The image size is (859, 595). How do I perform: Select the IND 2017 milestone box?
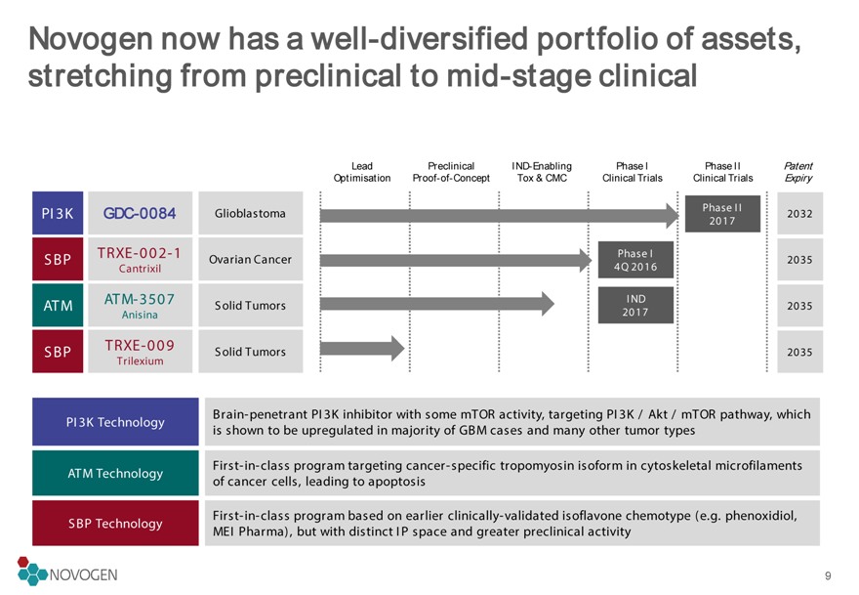635,306
